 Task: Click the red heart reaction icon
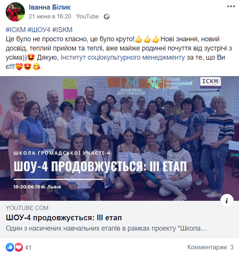click(x=19, y=247)
